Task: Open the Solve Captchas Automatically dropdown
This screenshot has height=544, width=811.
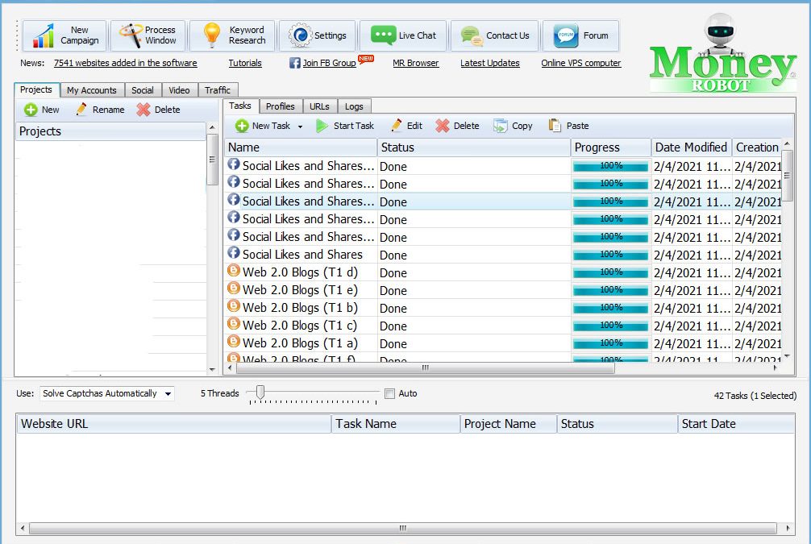Action: pyautogui.click(x=106, y=393)
